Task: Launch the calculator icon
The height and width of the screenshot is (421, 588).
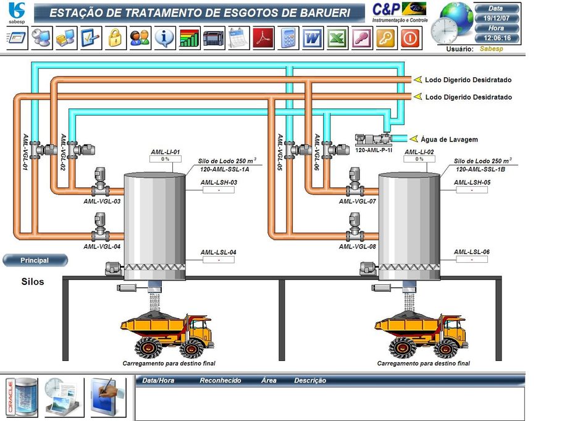Action: (288, 38)
